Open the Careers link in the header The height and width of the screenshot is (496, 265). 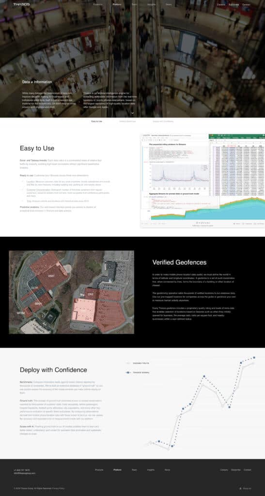click(221, 5)
